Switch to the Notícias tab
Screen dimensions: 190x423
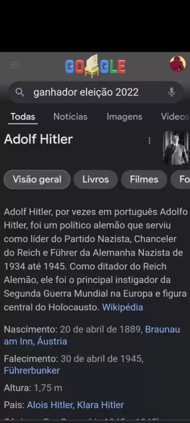[x=70, y=117]
